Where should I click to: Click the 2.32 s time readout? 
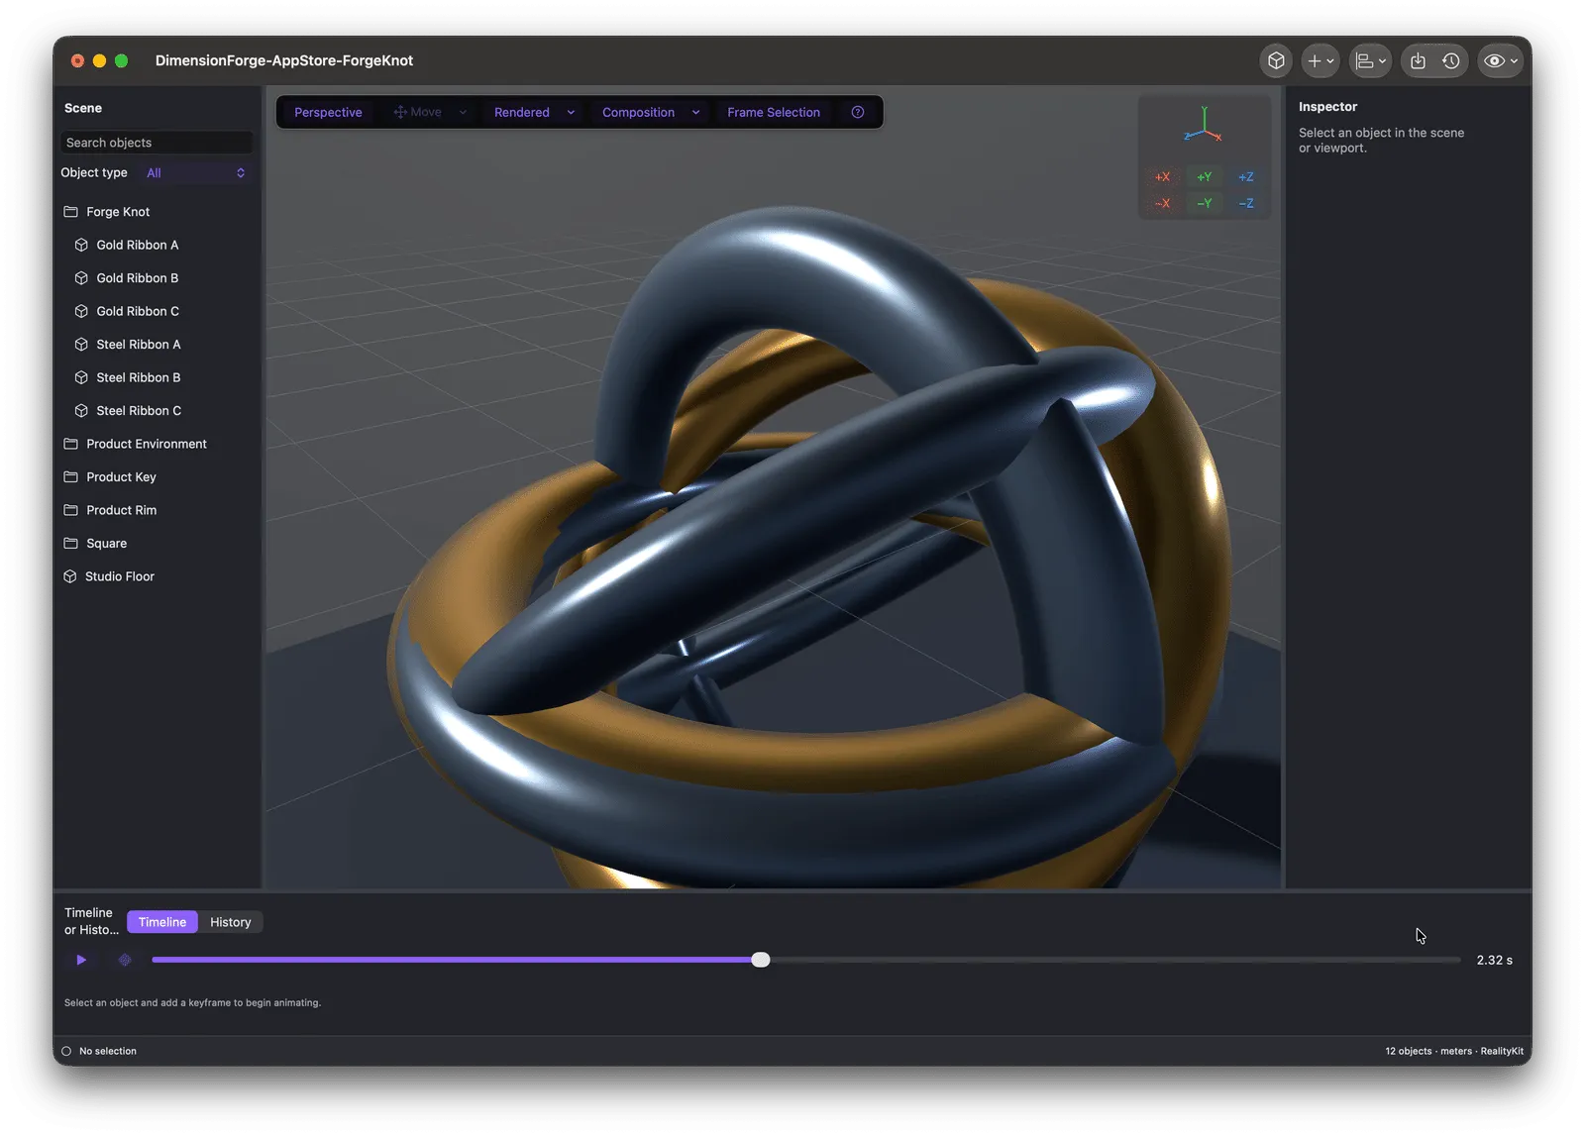pos(1494,961)
